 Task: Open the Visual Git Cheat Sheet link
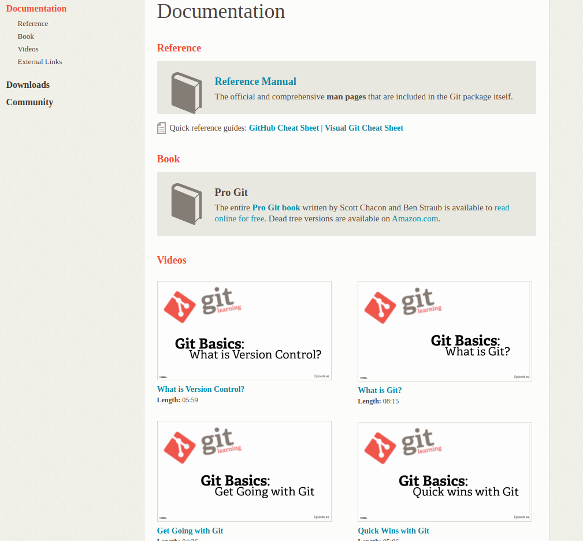point(363,128)
